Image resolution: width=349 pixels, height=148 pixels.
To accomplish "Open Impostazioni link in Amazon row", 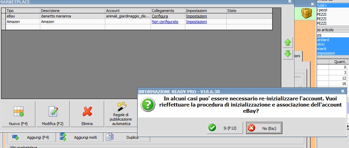I will coord(197,22).
